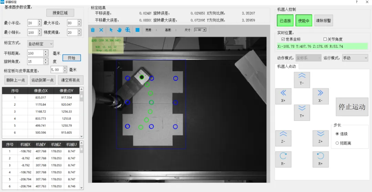The image size is (372, 192).
Task: Click the 最小链长 spinner arrows
Action: click(x=40, y=32)
